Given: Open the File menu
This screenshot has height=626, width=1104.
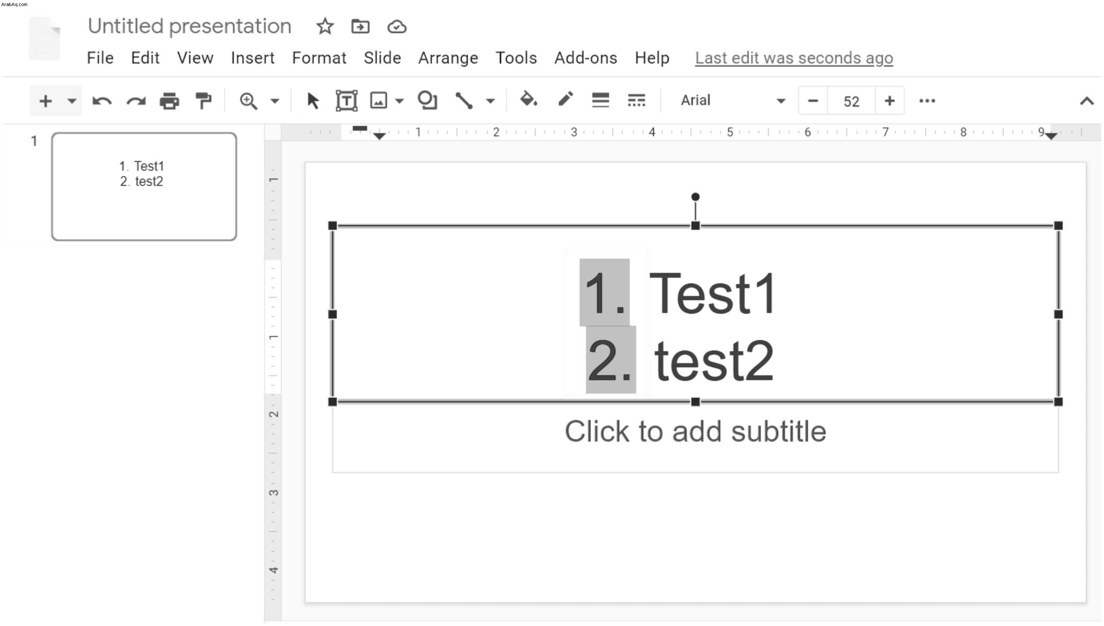Looking at the screenshot, I should coord(100,58).
